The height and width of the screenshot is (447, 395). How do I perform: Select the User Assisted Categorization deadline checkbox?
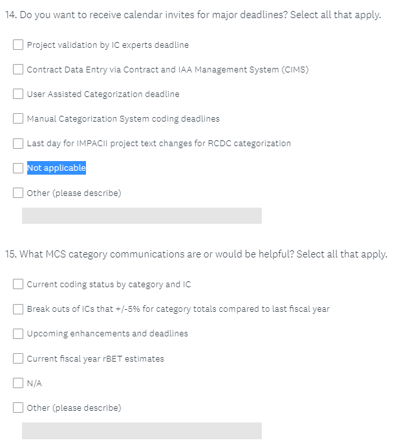pos(18,94)
